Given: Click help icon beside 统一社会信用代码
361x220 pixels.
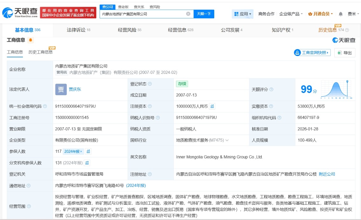Looking at the screenshot, I should pos(45,106).
